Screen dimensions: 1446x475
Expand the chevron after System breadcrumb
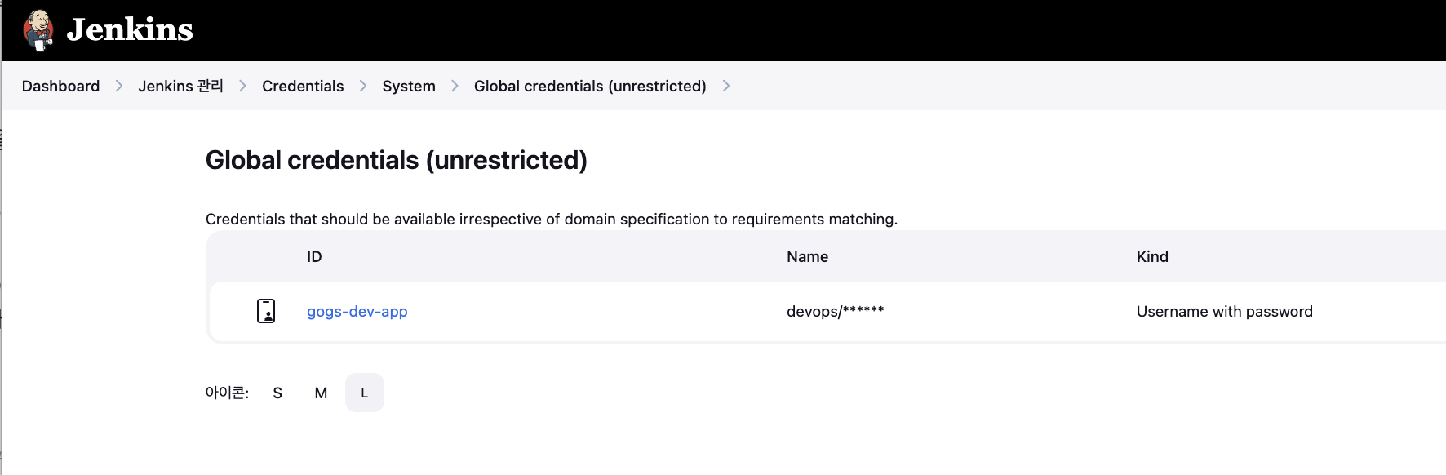click(455, 86)
